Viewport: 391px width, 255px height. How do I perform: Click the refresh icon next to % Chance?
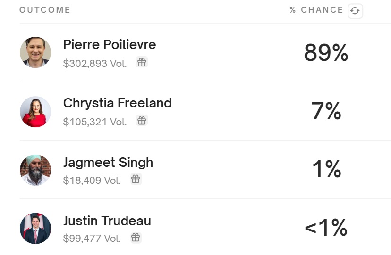point(355,11)
